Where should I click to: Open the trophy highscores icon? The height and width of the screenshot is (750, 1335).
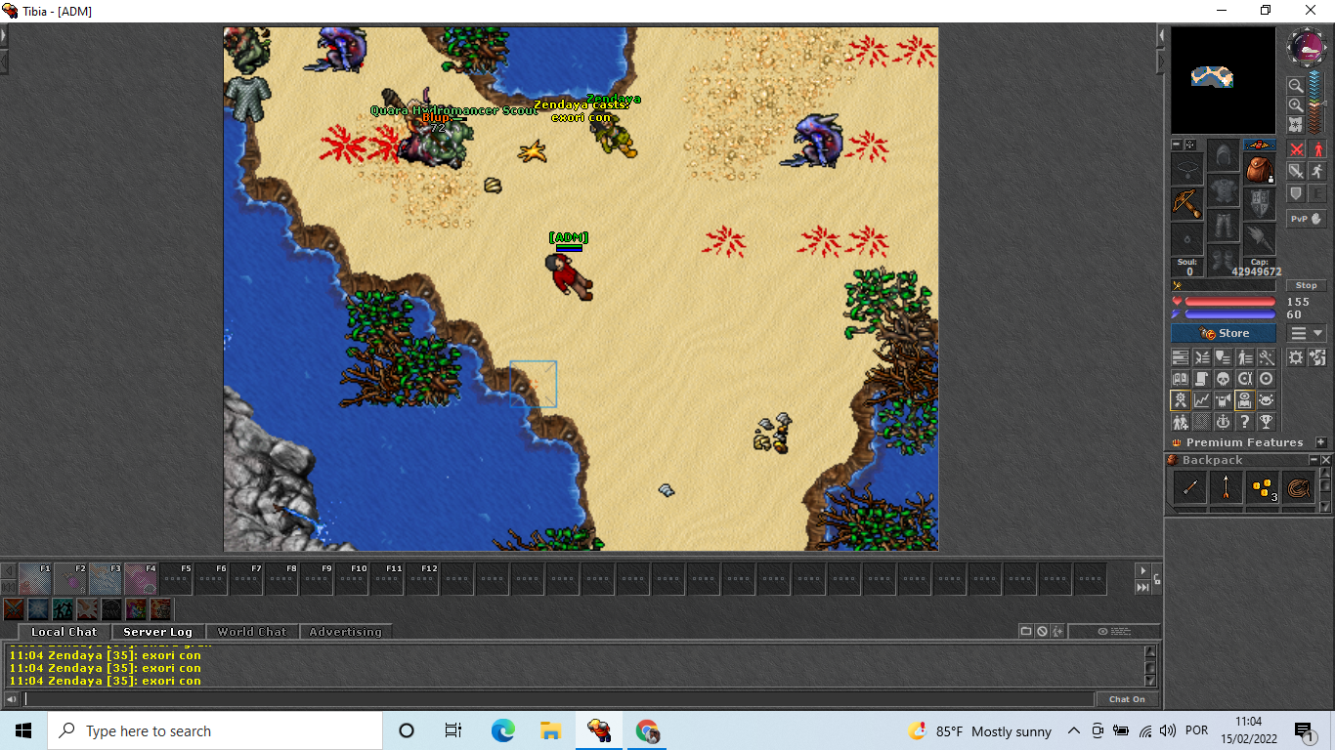click(1267, 422)
